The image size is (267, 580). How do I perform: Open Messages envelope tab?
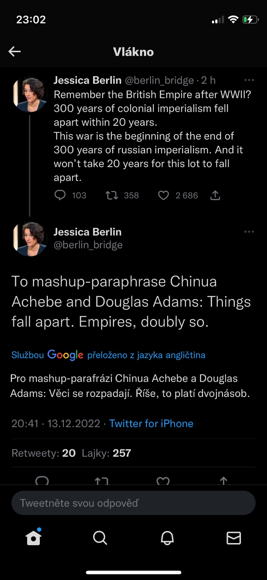pyautogui.click(x=234, y=538)
